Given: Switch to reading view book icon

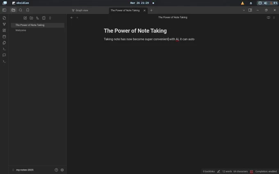Looking at the screenshot, I should (268, 17).
